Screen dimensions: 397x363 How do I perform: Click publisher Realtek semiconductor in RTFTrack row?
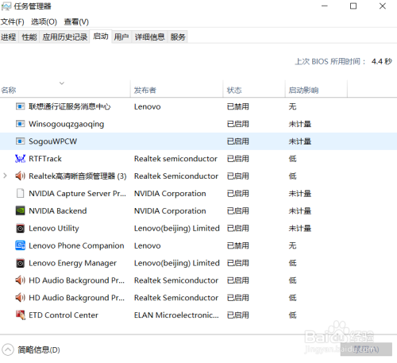[x=175, y=159]
